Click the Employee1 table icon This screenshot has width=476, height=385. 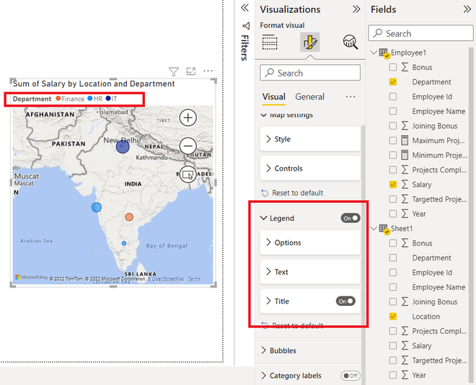click(384, 53)
